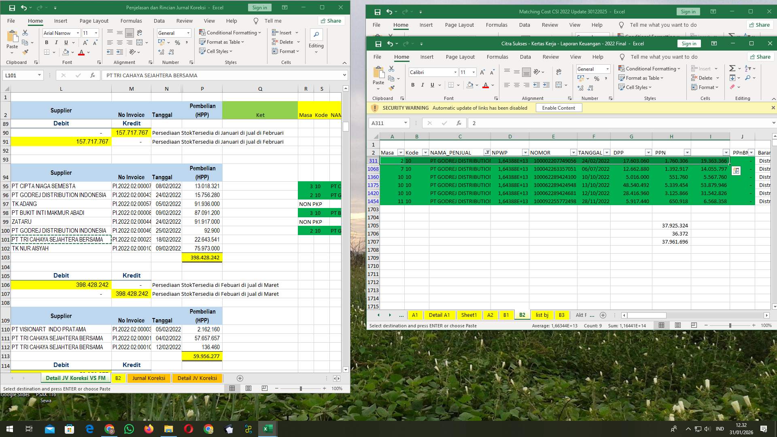Open the NAMA_PENJUAL column filter dropdown

point(487,153)
